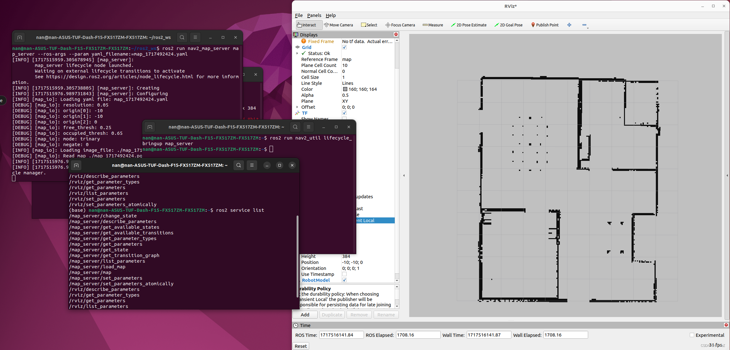Click the blue plus add-tool icon
The image size is (730, 350).
pos(569,25)
